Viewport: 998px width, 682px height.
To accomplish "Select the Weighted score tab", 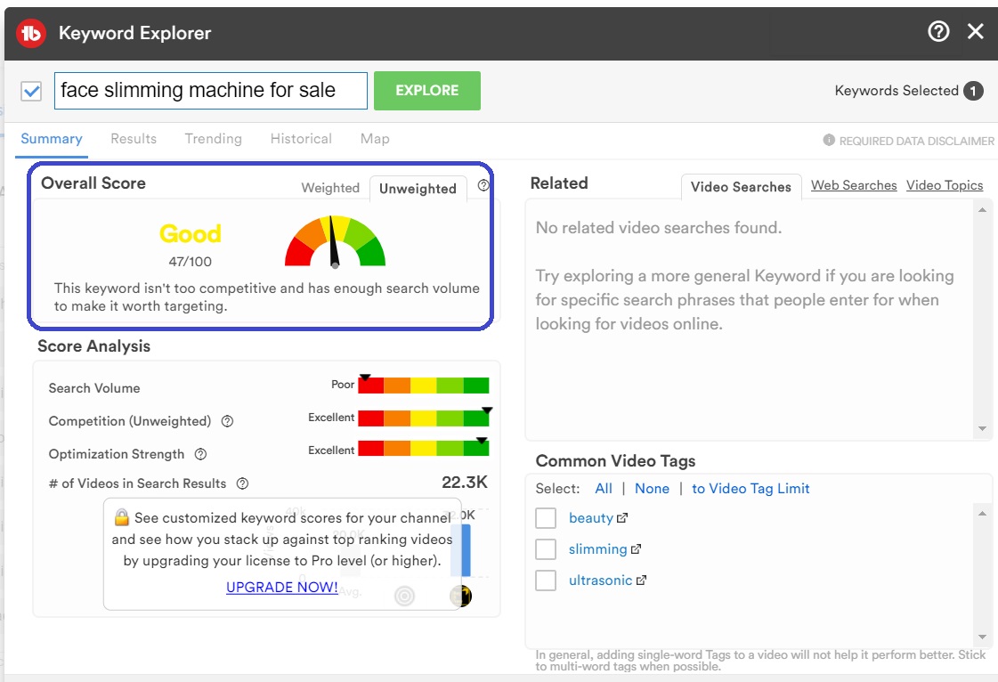I will 330,188.
